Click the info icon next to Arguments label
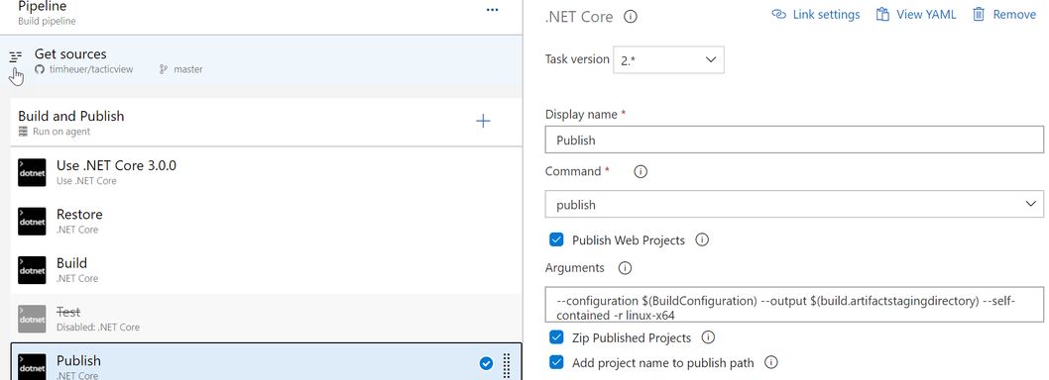Viewport: 1049px width, 380px height. [x=625, y=268]
